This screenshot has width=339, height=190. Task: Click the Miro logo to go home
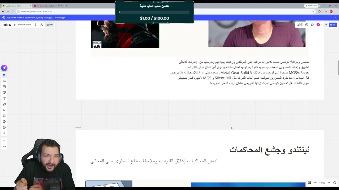pyautogui.click(x=7, y=25)
